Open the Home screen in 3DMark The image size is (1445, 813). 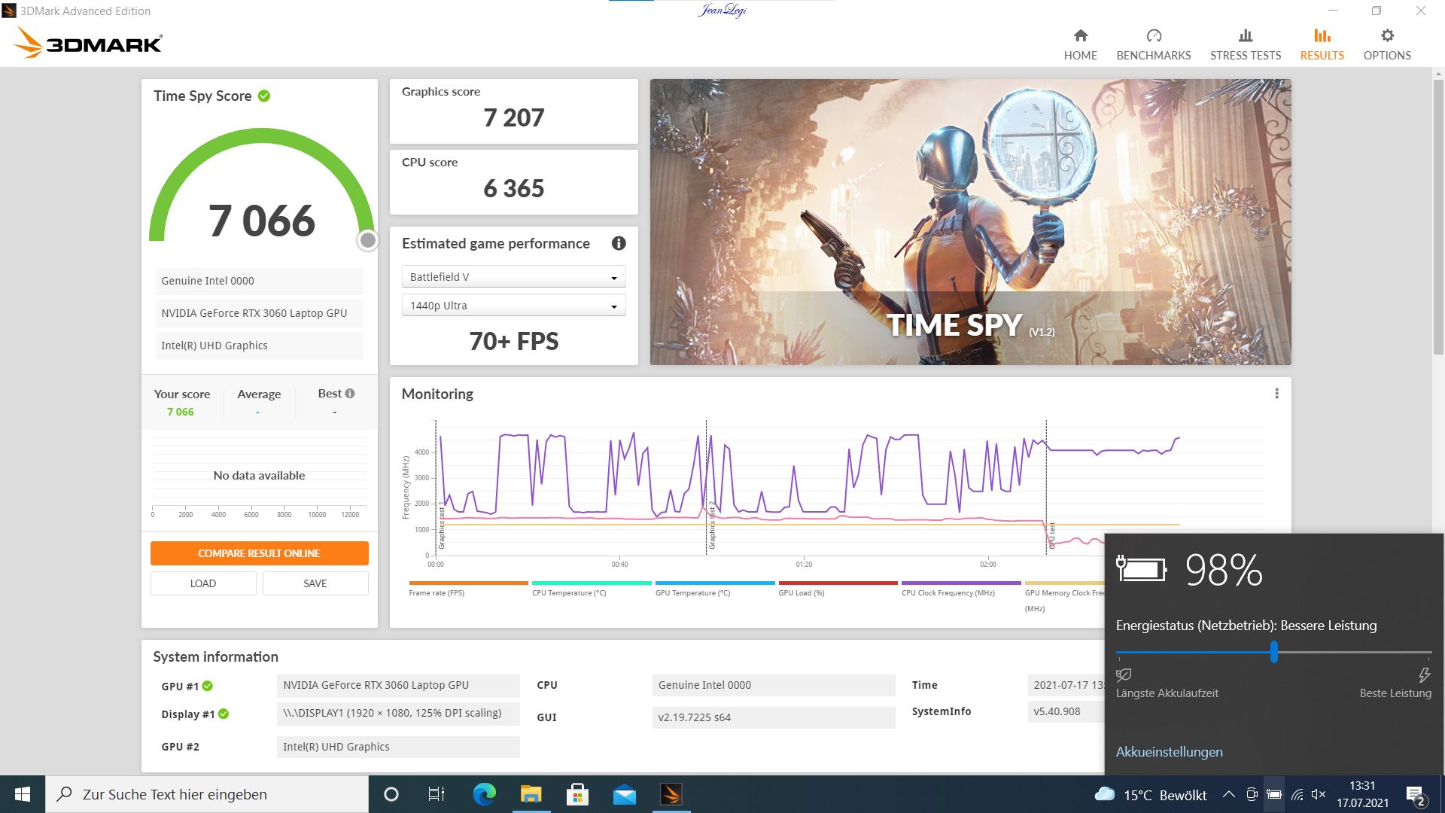point(1080,41)
